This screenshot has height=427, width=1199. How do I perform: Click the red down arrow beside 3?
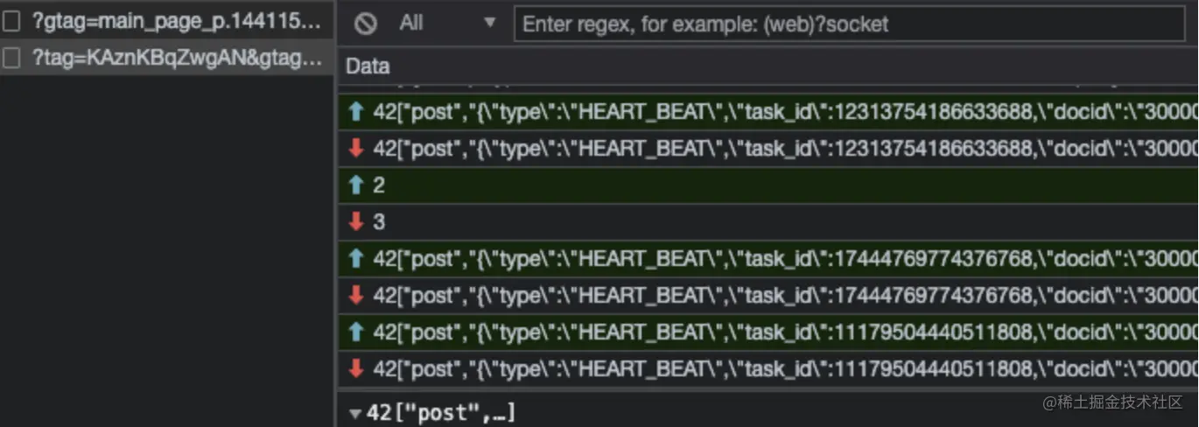click(x=355, y=222)
